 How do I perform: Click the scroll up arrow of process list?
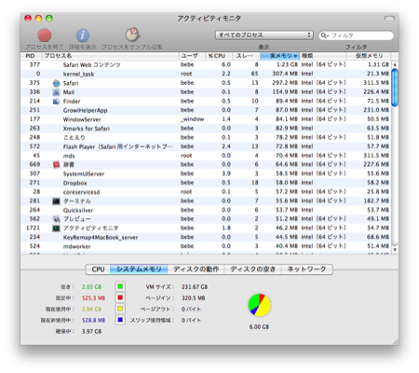pyautogui.click(x=395, y=64)
